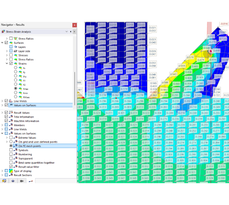
Task: Click the εmax result icon
Action: (x=20, y=89)
